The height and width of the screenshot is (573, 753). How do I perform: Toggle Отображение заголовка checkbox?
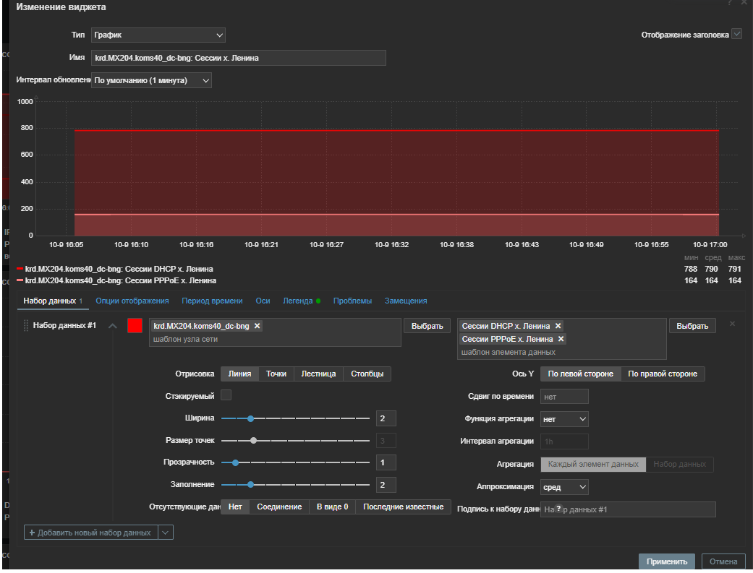[736, 34]
